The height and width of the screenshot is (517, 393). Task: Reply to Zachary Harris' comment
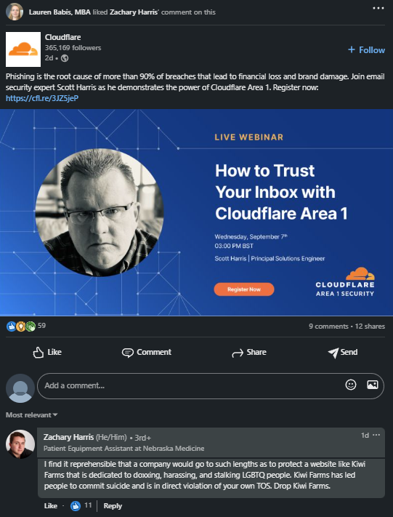[x=113, y=506]
